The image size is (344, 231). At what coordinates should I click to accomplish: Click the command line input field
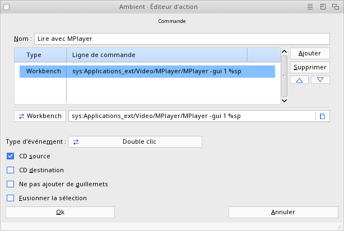pyautogui.click(x=192, y=116)
